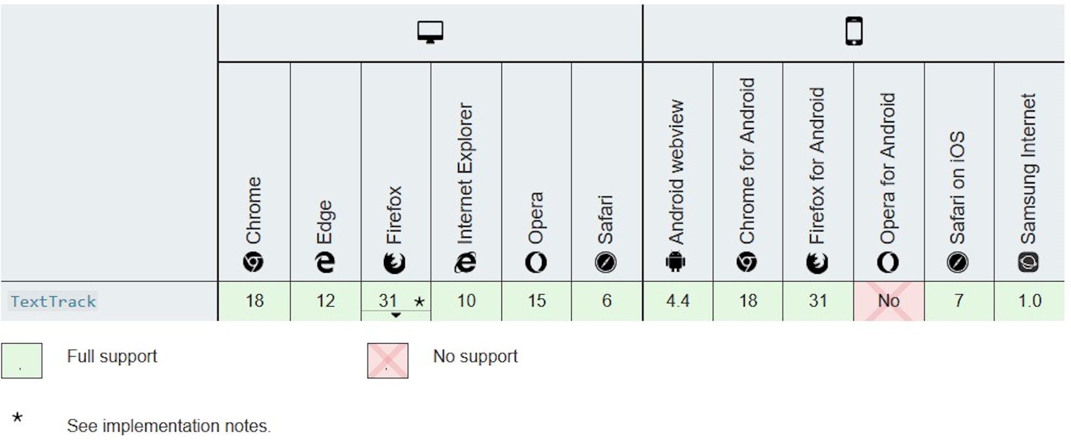Click the Firefox for Android icon
1071x444 pixels.
pyautogui.click(x=817, y=262)
